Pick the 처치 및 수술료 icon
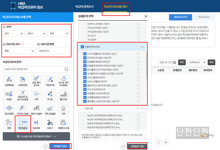Viewport: 220px width, 150px height. (23, 110)
